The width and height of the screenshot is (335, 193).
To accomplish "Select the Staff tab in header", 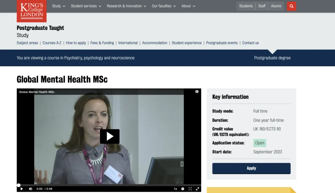I will coord(262,6).
